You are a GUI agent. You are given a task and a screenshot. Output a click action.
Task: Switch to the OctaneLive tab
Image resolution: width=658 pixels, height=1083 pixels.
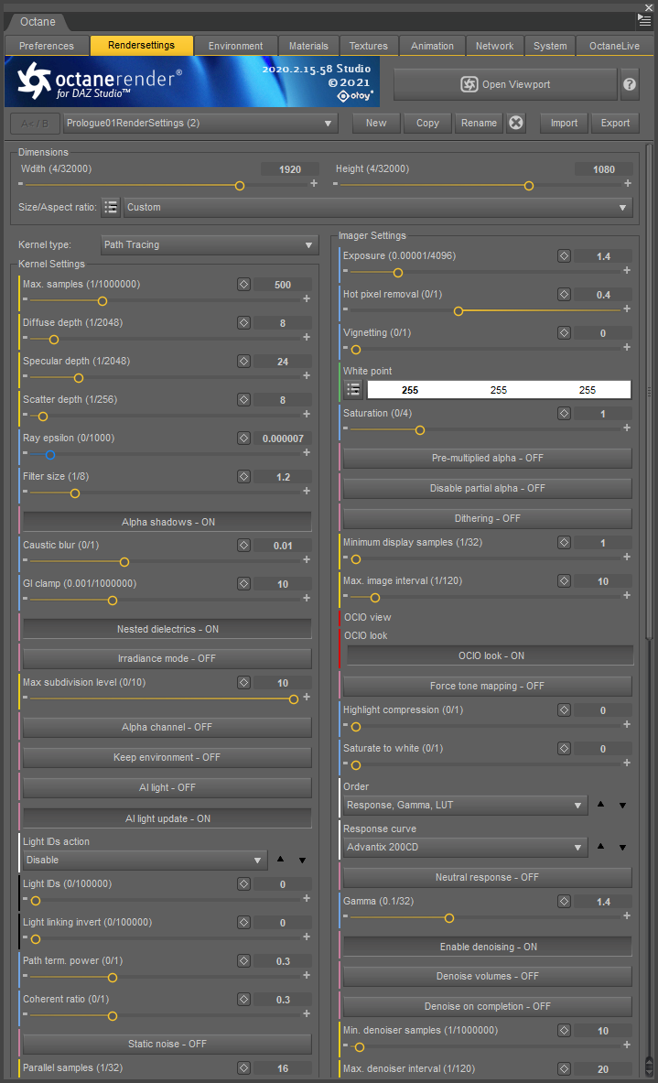[x=614, y=46]
